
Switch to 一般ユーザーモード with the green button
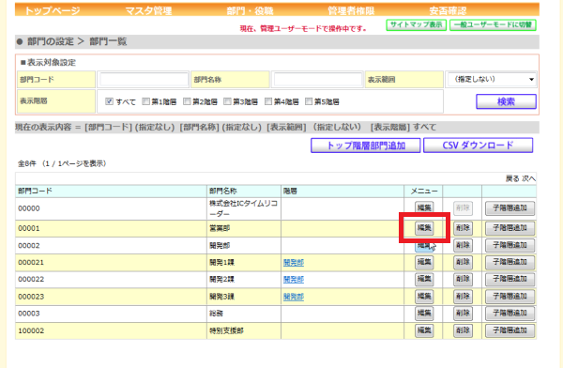[x=493, y=24]
